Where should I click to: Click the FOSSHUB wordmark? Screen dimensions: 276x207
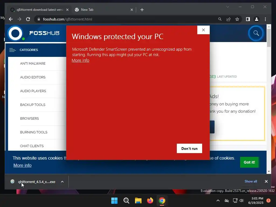coord(44,33)
